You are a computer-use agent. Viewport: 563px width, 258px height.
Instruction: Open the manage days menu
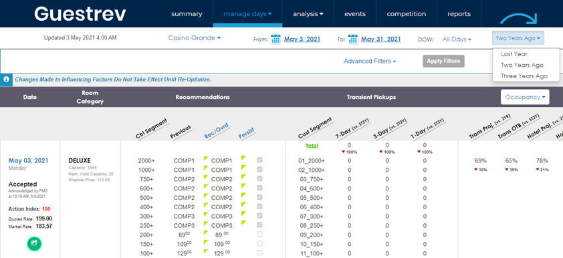(x=247, y=14)
